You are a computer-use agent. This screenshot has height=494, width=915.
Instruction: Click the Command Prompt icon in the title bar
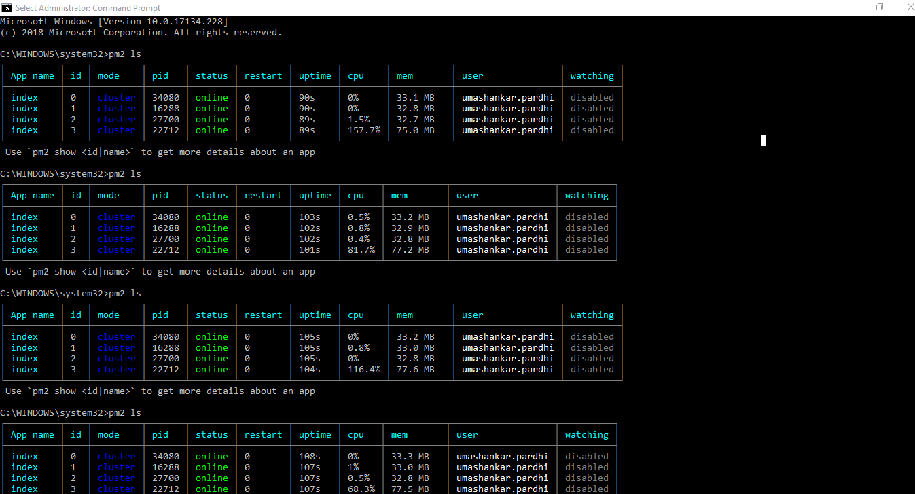tap(7, 7)
